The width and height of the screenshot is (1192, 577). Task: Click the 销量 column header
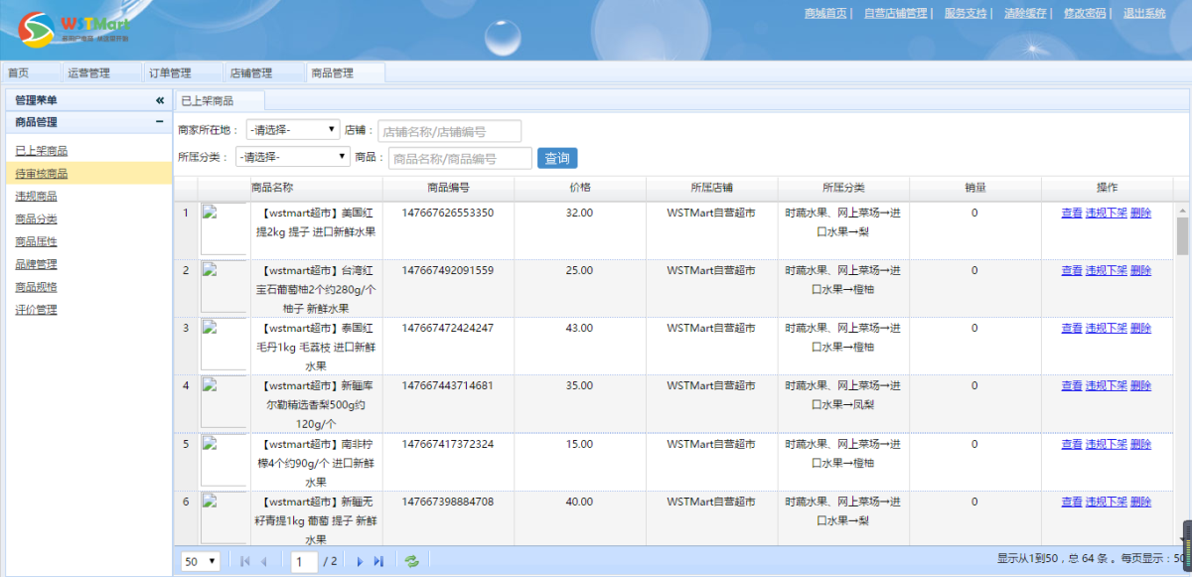point(974,188)
